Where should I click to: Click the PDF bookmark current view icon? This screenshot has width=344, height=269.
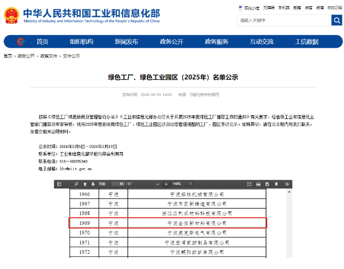pos(276,184)
